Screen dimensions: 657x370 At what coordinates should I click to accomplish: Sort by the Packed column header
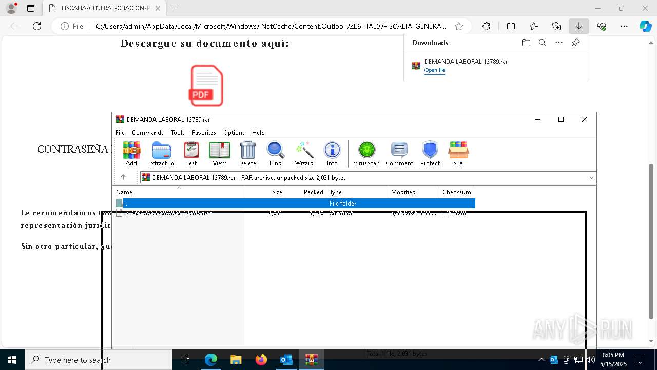306,192
